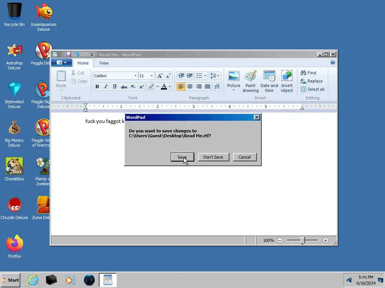The image size is (385, 288).
Task: Click Save in the WordPad dialog
Action: click(182, 157)
